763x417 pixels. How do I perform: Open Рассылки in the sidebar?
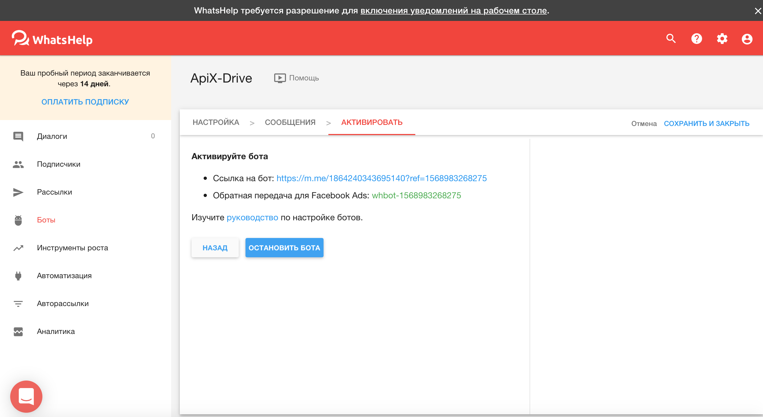(86, 192)
